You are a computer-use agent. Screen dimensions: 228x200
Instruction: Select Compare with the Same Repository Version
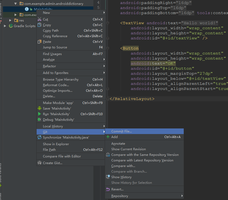(145, 155)
